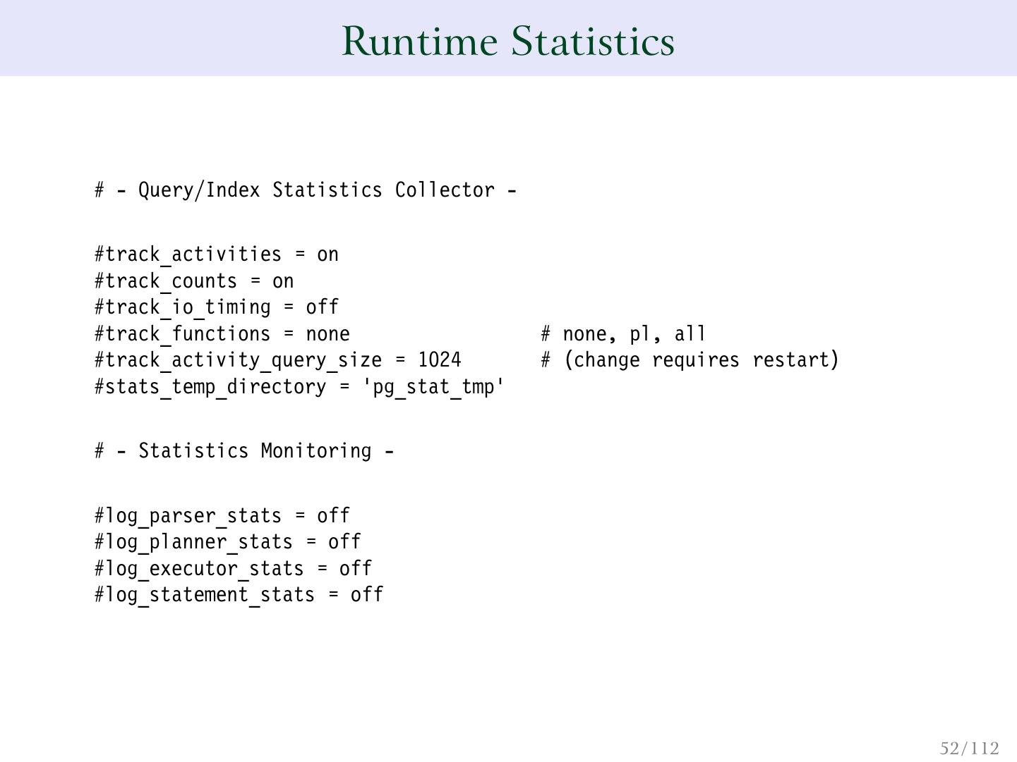
Task: Click the #log_planner_stats = off line
Action: (227, 542)
